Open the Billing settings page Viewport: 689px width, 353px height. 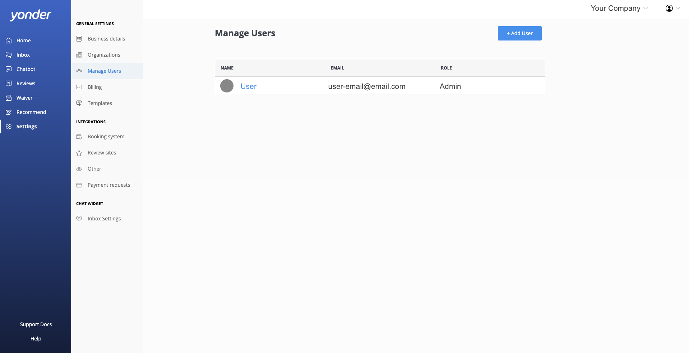[107, 87]
